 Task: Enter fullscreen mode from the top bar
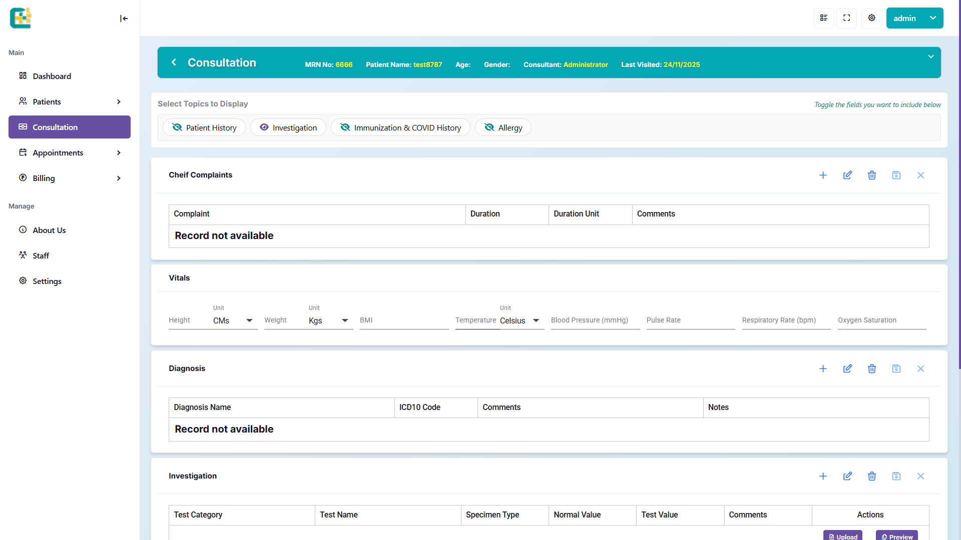[x=847, y=18]
